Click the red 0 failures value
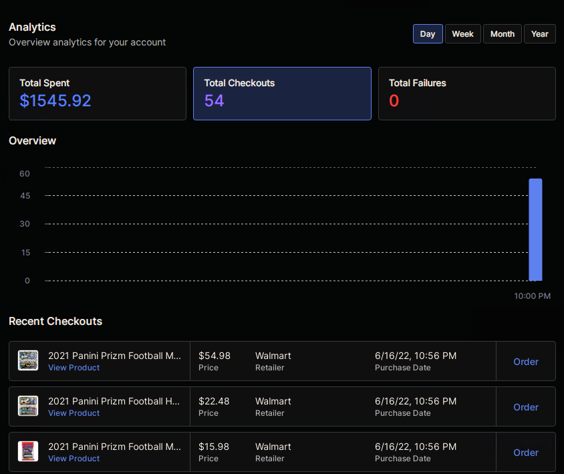564x474 pixels. point(394,100)
